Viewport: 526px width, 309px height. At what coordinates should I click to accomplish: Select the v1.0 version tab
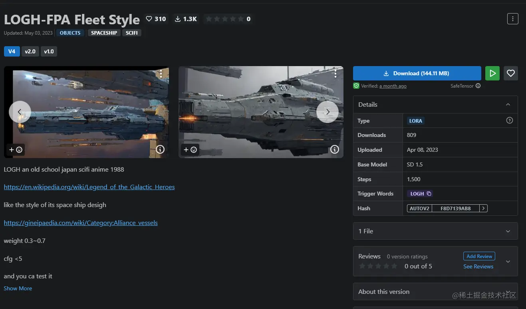point(49,51)
